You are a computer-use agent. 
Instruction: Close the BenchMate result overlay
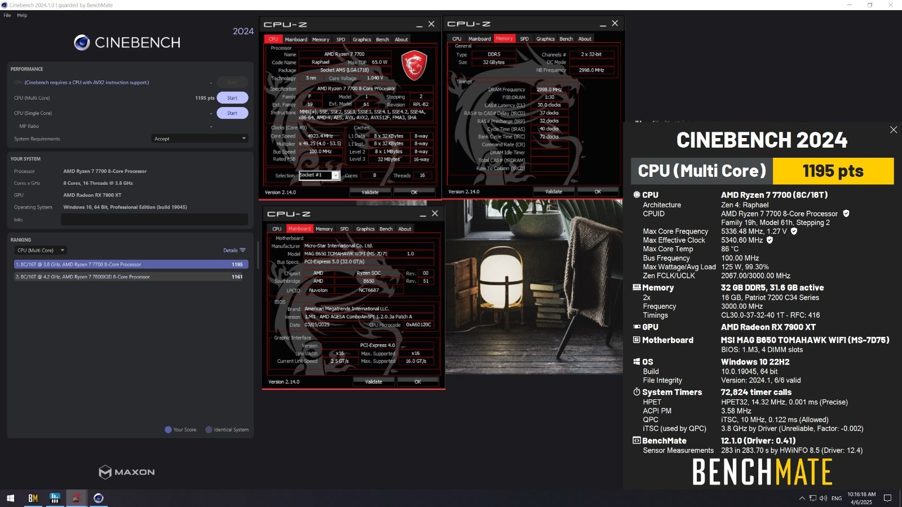(x=894, y=130)
